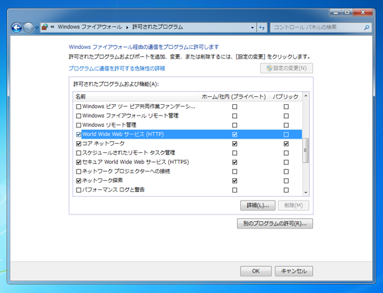This screenshot has width=383, height=293.
Task: Focus the Control Panel search box
Action: point(321,27)
